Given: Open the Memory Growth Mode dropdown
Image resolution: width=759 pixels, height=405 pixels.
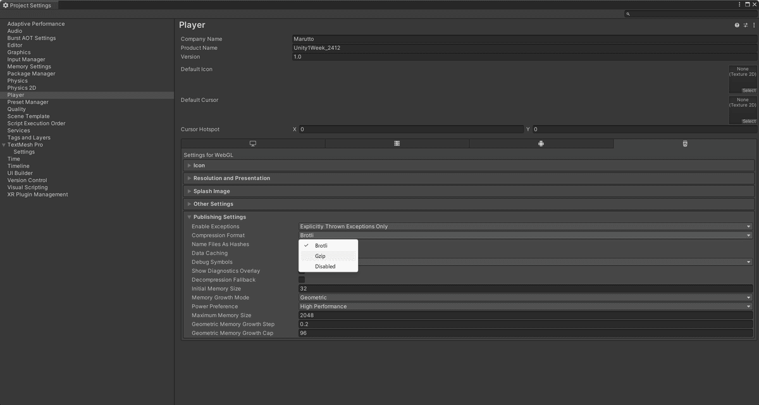Looking at the screenshot, I should pyautogui.click(x=525, y=297).
